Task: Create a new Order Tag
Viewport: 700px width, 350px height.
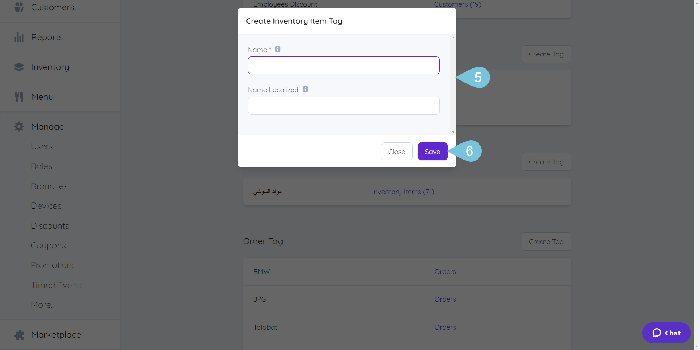Action: (546, 241)
